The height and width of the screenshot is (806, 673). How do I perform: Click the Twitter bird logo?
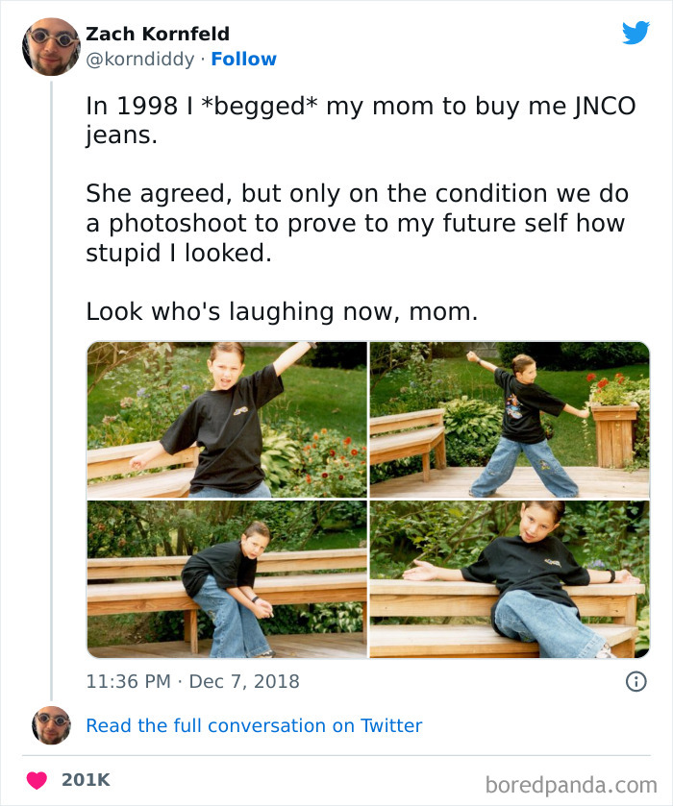tap(636, 33)
